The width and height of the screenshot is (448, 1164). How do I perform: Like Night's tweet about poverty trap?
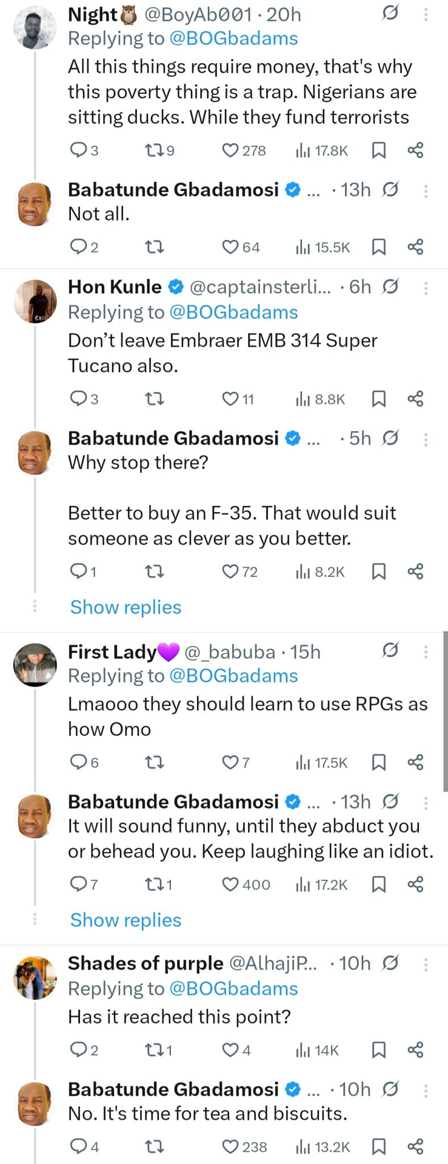click(230, 151)
